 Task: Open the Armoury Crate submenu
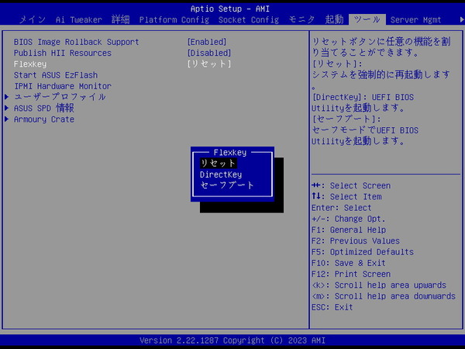44,119
